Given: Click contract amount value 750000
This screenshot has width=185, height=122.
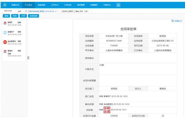Looking at the screenshot, I should coord(114,45).
